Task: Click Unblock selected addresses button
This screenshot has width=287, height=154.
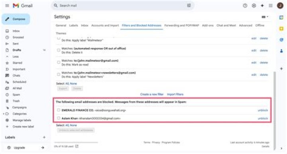Action: (x=76, y=130)
